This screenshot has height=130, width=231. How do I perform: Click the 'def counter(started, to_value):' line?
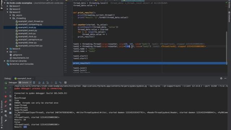coord(91,25)
